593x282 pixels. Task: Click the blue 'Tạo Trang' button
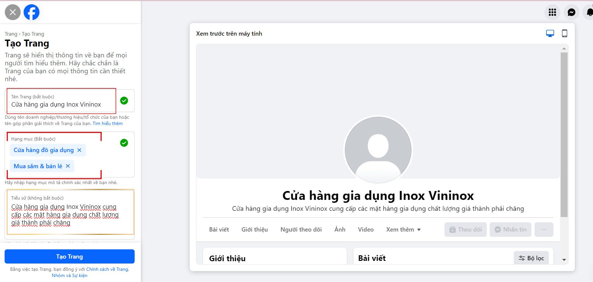(70, 257)
